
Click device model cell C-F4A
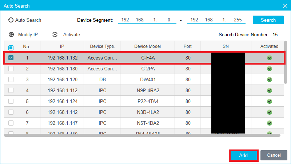click(148, 58)
